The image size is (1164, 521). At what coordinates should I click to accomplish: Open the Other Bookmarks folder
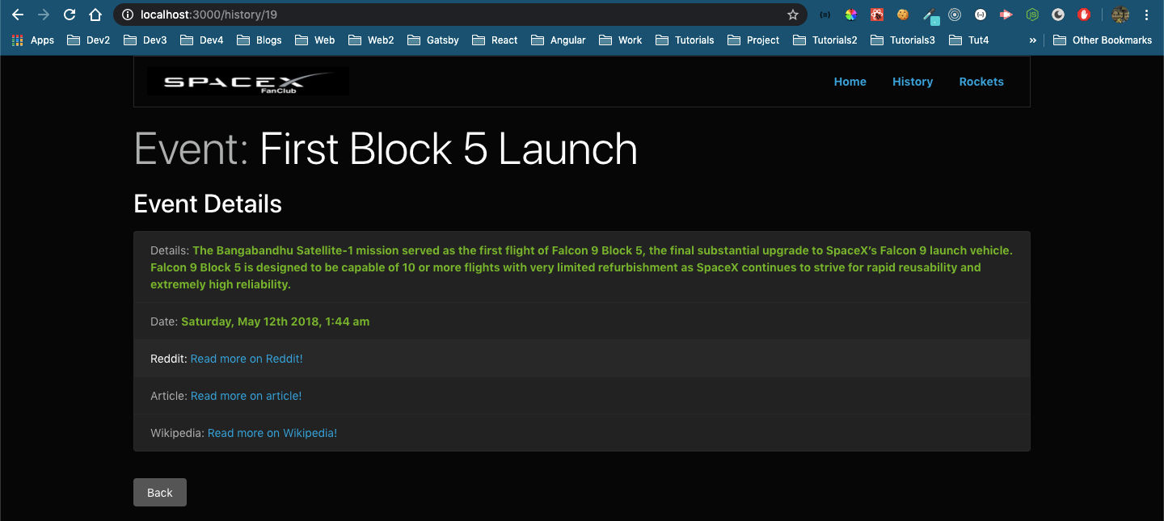(1102, 40)
